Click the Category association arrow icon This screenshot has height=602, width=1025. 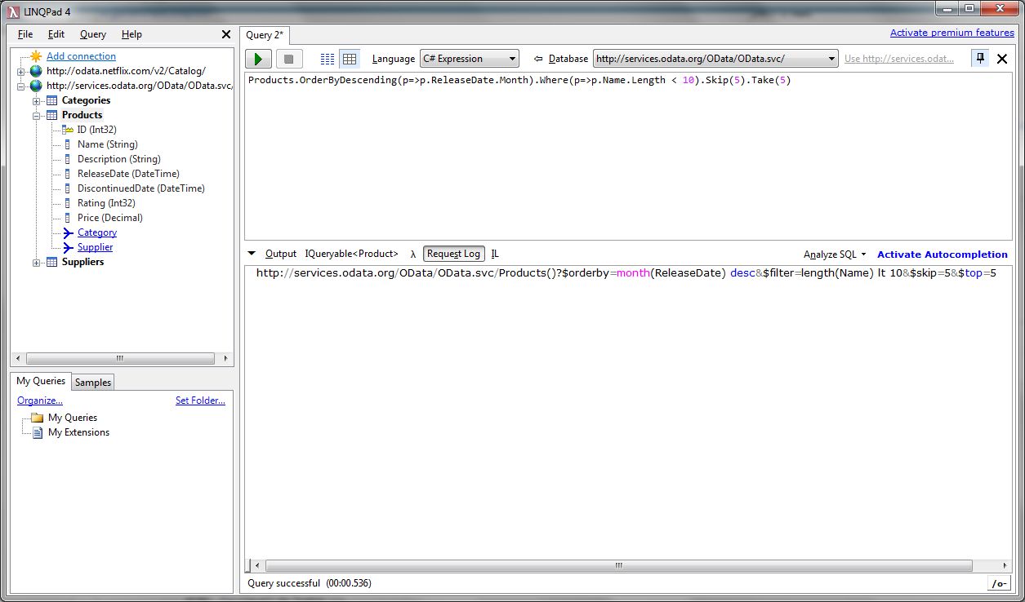click(x=68, y=232)
